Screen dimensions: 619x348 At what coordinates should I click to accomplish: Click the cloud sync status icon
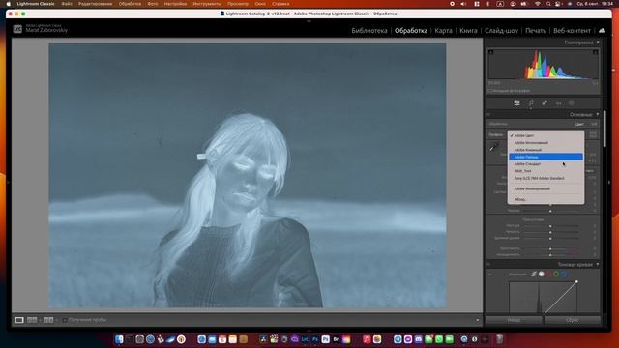(x=602, y=30)
